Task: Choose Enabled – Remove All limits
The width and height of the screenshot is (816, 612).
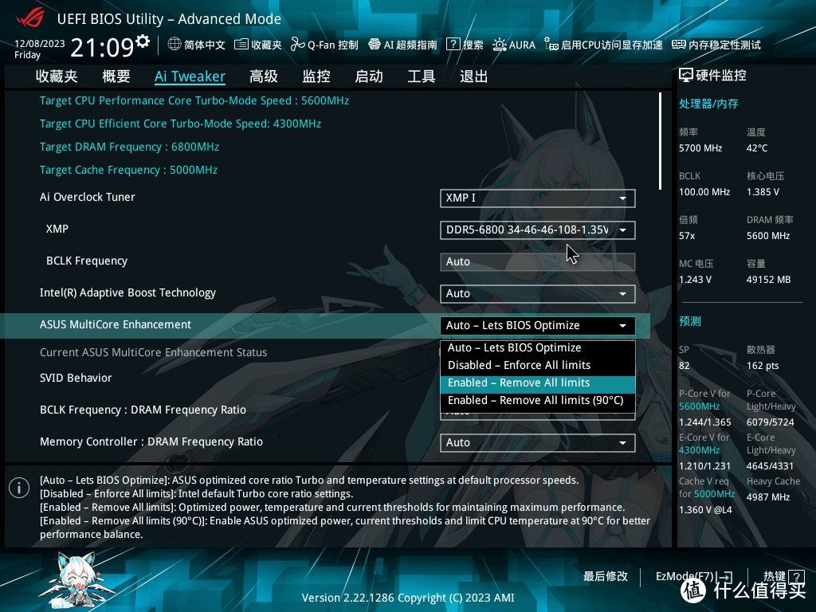Action: click(x=538, y=383)
